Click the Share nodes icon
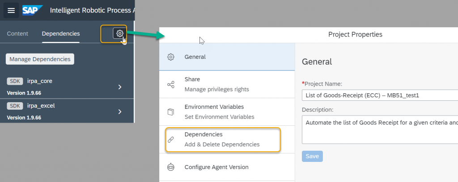This screenshot has height=182, width=458. pos(170,84)
